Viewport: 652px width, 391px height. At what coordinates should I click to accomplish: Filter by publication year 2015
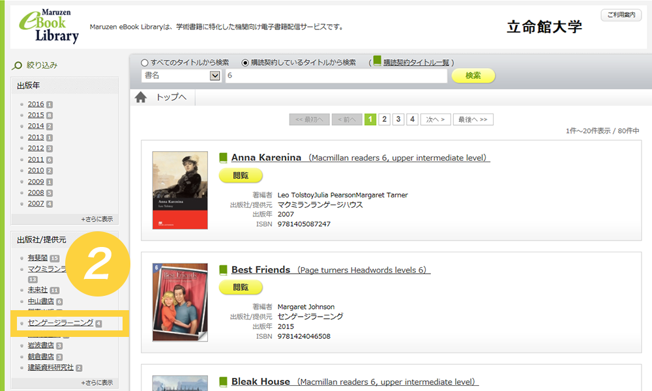click(36, 115)
